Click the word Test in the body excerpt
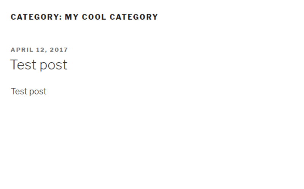The image size is (304, 189). pyautogui.click(x=18, y=91)
